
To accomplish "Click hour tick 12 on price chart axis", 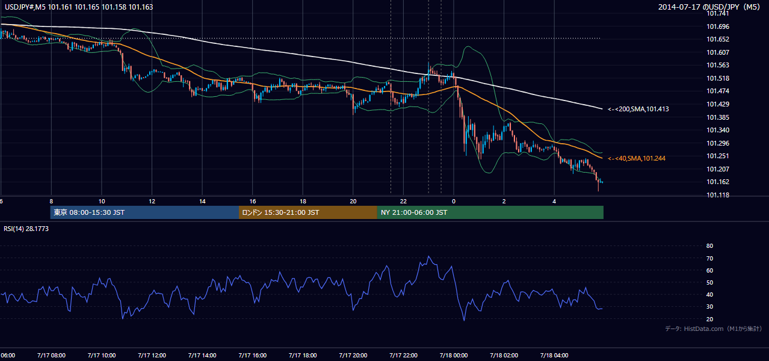I will [152, 202].
